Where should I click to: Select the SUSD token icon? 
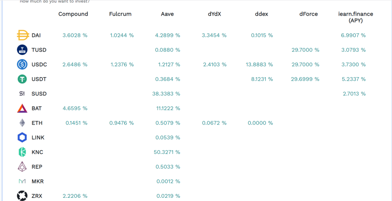point(22,94)
